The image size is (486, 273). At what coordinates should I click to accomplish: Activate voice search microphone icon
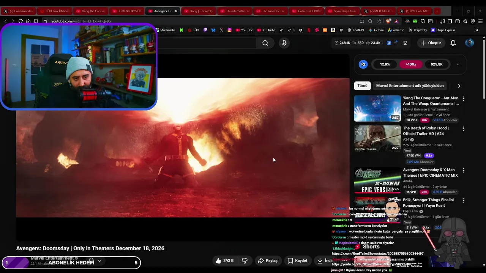tap(284, 43)
